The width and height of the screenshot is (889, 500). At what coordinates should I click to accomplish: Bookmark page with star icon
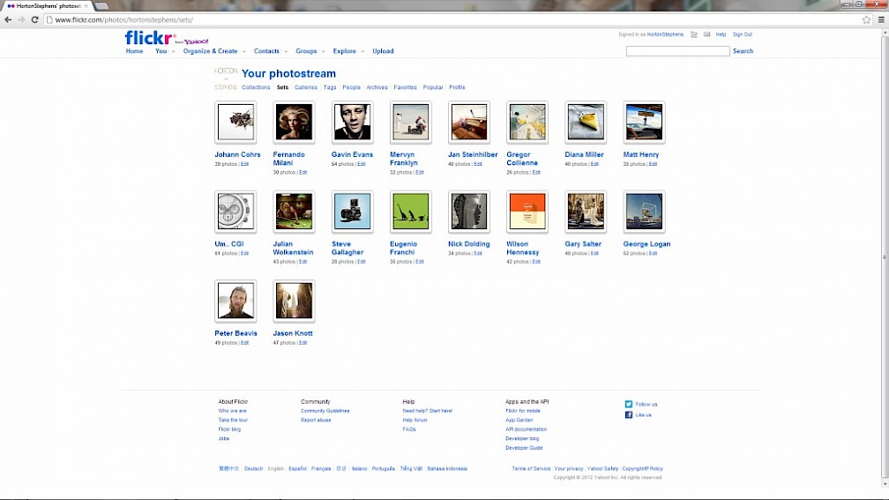pos(866,19)
